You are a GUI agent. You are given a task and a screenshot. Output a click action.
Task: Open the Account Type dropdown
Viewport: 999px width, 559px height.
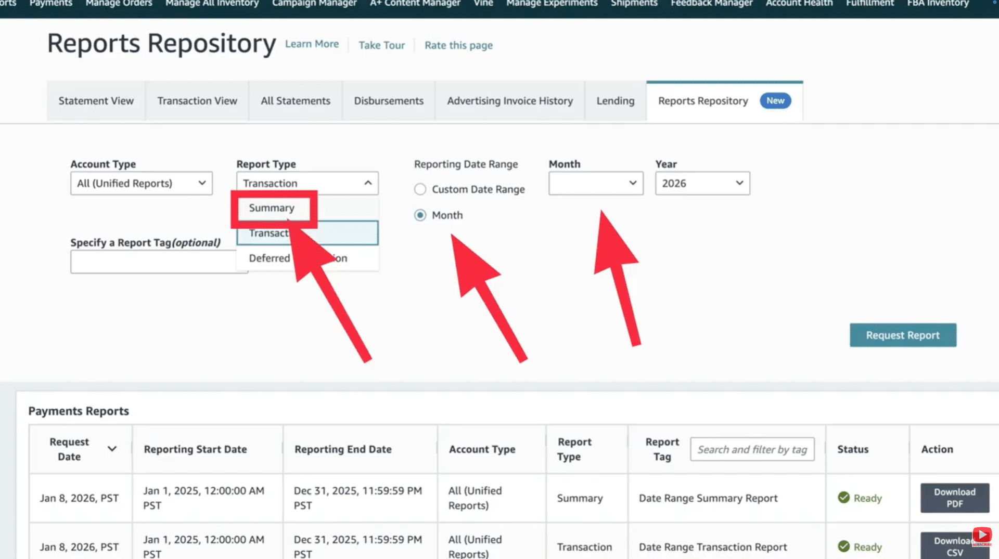click(x=142, y=184)
